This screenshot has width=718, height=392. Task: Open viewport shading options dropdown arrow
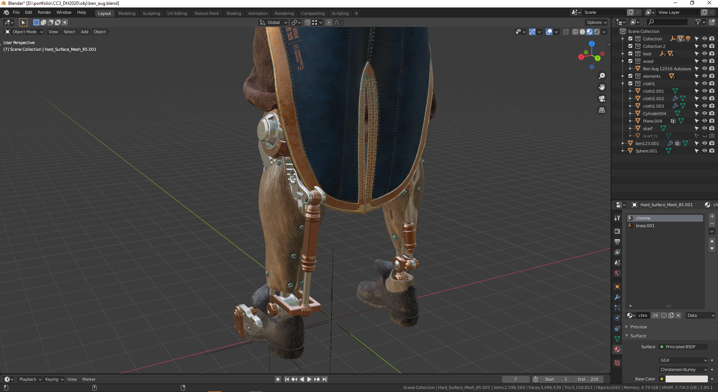[x=604, y=32]
